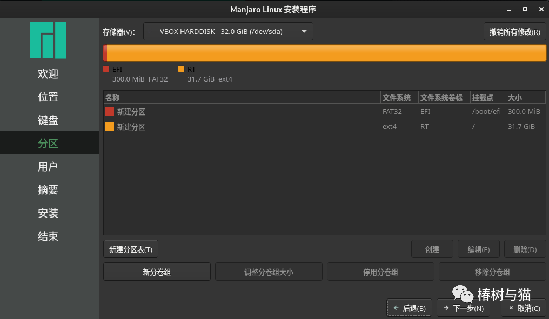This screenshot has width=549, height=319.
Task: Click the 300.0 MiB size cell
Action: point(524,112)
